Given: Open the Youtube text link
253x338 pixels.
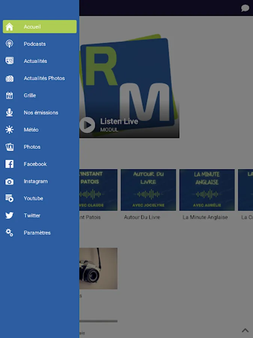Looking at the screenshot, I should (x=33, y=198).
